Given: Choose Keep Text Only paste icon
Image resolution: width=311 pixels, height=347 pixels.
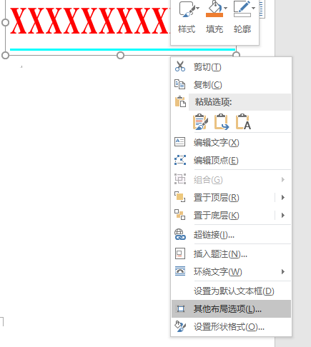Looking at the screenshot, I should pos(243,122).
